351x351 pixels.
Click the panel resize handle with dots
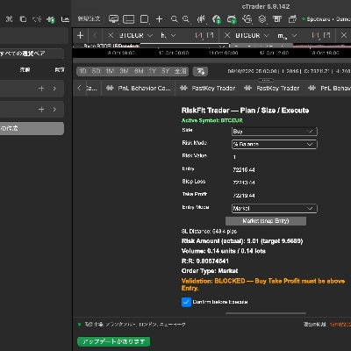(x=266, y=80)
